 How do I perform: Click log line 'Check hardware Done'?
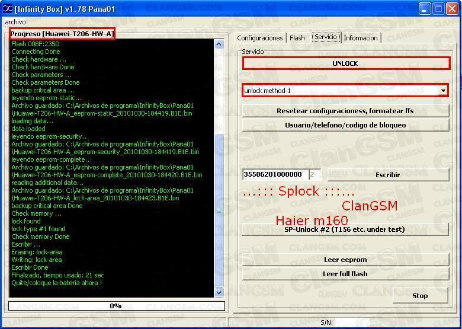43,67
